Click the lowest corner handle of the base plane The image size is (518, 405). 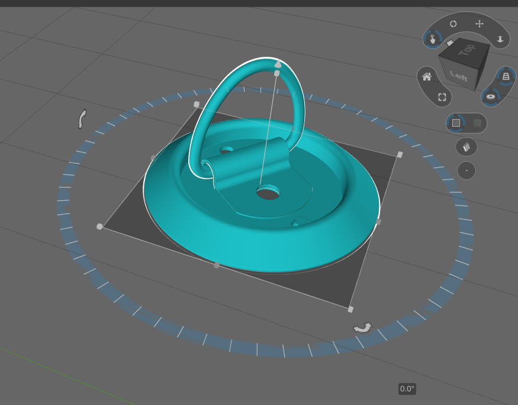coord(350,309)
